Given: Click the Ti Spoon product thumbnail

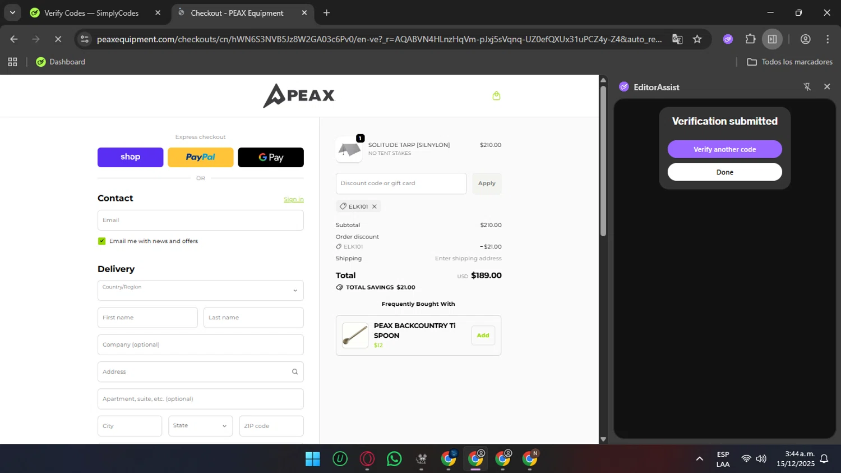Looking at the screenshot, I should [355, 336].
